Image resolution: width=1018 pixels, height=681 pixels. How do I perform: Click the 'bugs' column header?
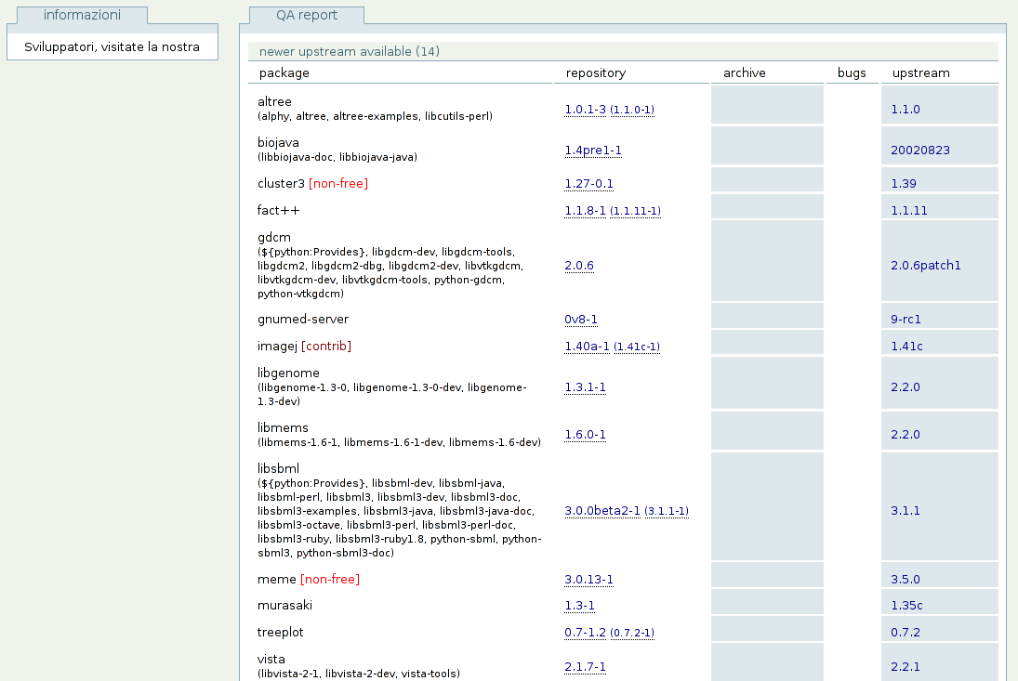click(x=852, y=73)
